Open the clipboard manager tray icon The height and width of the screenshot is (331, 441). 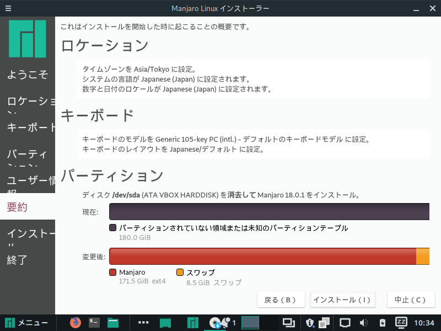(x=324, y=323)
